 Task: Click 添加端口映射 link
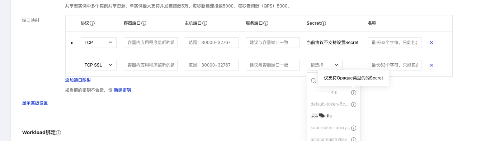click(78, 80)
